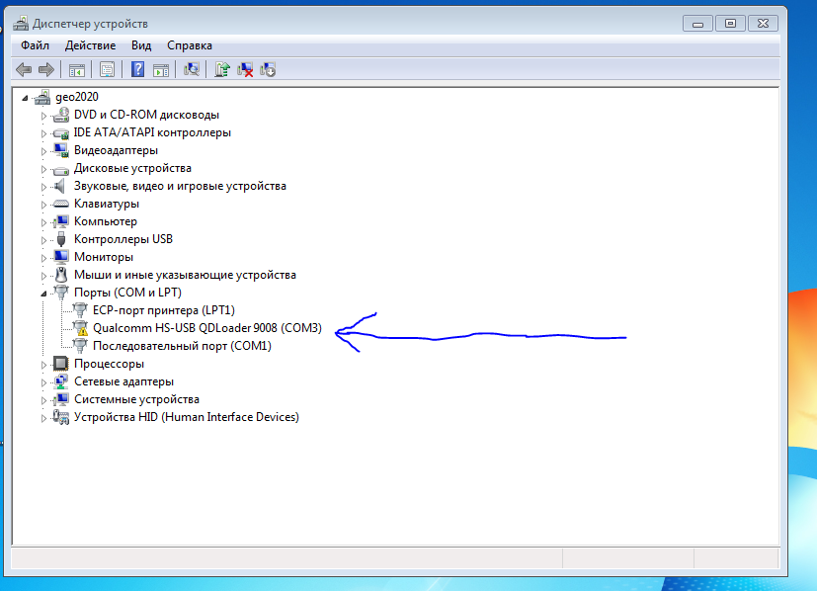The height and width of the screenshot is (591, 817).
Task: Toggle the console tree show/hide toolbar icon
Action: (77, 69)
